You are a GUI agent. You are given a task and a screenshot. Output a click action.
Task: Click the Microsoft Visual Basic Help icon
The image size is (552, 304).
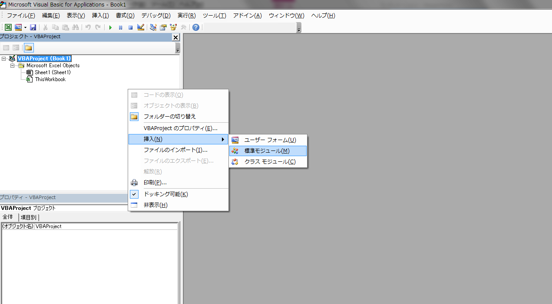click(195, 27)
